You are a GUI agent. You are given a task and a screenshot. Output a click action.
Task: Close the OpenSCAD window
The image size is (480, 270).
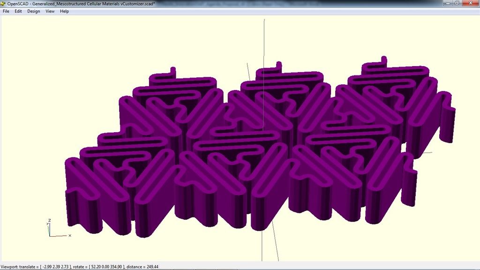point(471,3)
